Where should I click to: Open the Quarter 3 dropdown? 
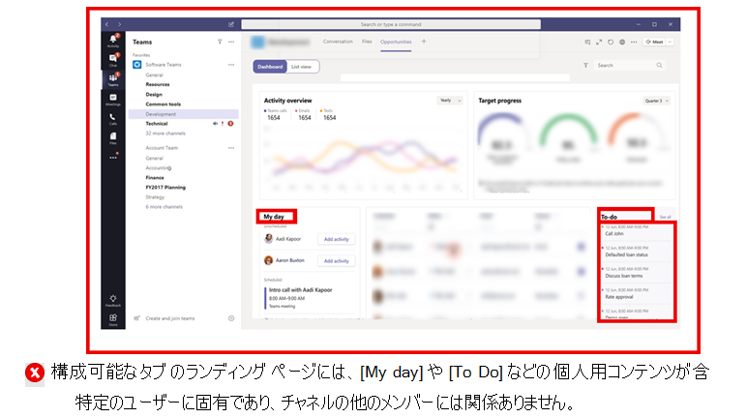pyautogui.click(x=656, y=101)
